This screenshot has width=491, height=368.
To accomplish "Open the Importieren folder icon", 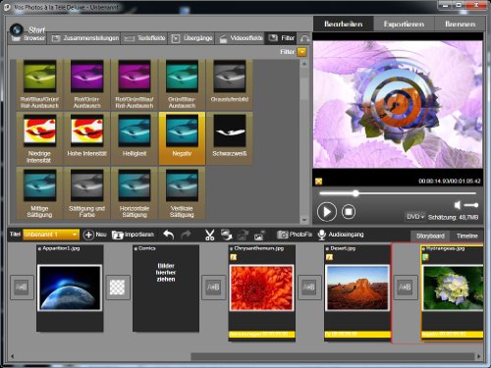I will click(117, 235).
